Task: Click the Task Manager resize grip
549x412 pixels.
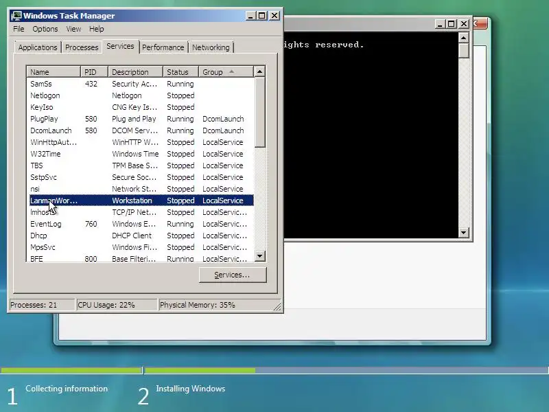Action: pos(277,307)
